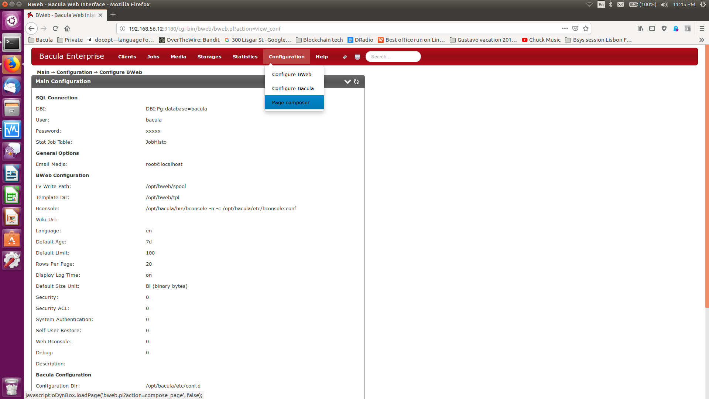Image resolution: width=709 pixels, height=399 pixels.
Task: Open the Clients menu
Action: coord(127,57)
